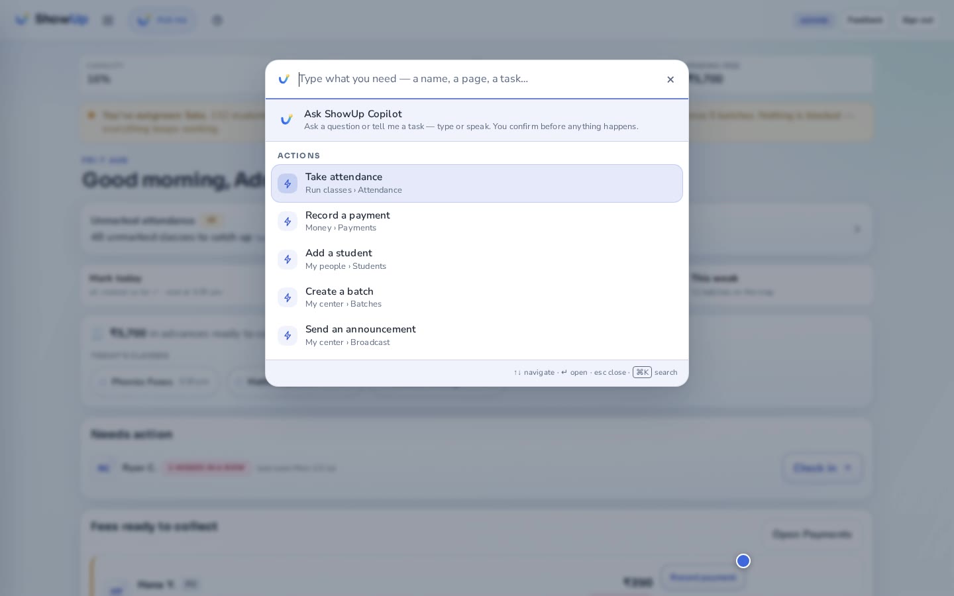Click the lightning icon beside Send an announcement
954x596 pixels.
click(x=288, y=336)
